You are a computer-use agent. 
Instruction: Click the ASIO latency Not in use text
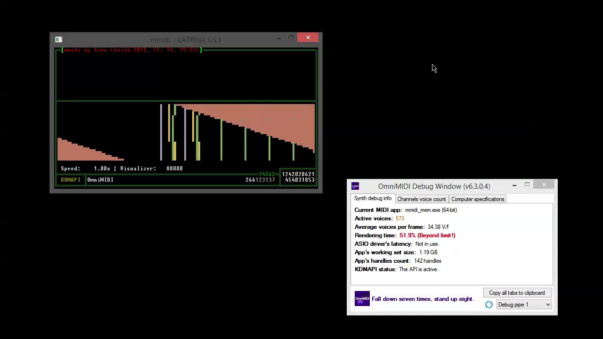427,244
